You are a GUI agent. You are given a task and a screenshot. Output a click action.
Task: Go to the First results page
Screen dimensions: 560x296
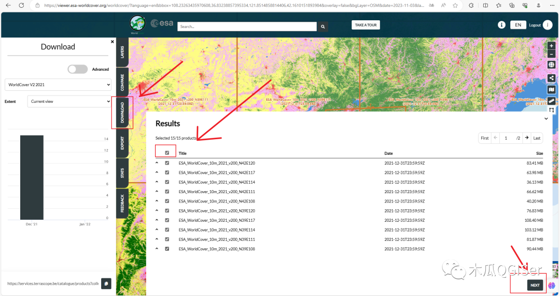point(485,138)
